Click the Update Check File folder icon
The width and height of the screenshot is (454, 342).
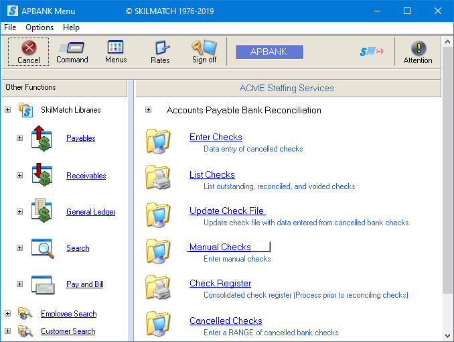[158, 215]
